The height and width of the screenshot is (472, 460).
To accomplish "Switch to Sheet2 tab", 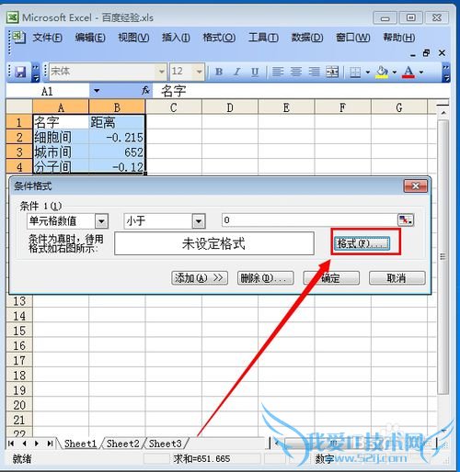I will (122, 444).
